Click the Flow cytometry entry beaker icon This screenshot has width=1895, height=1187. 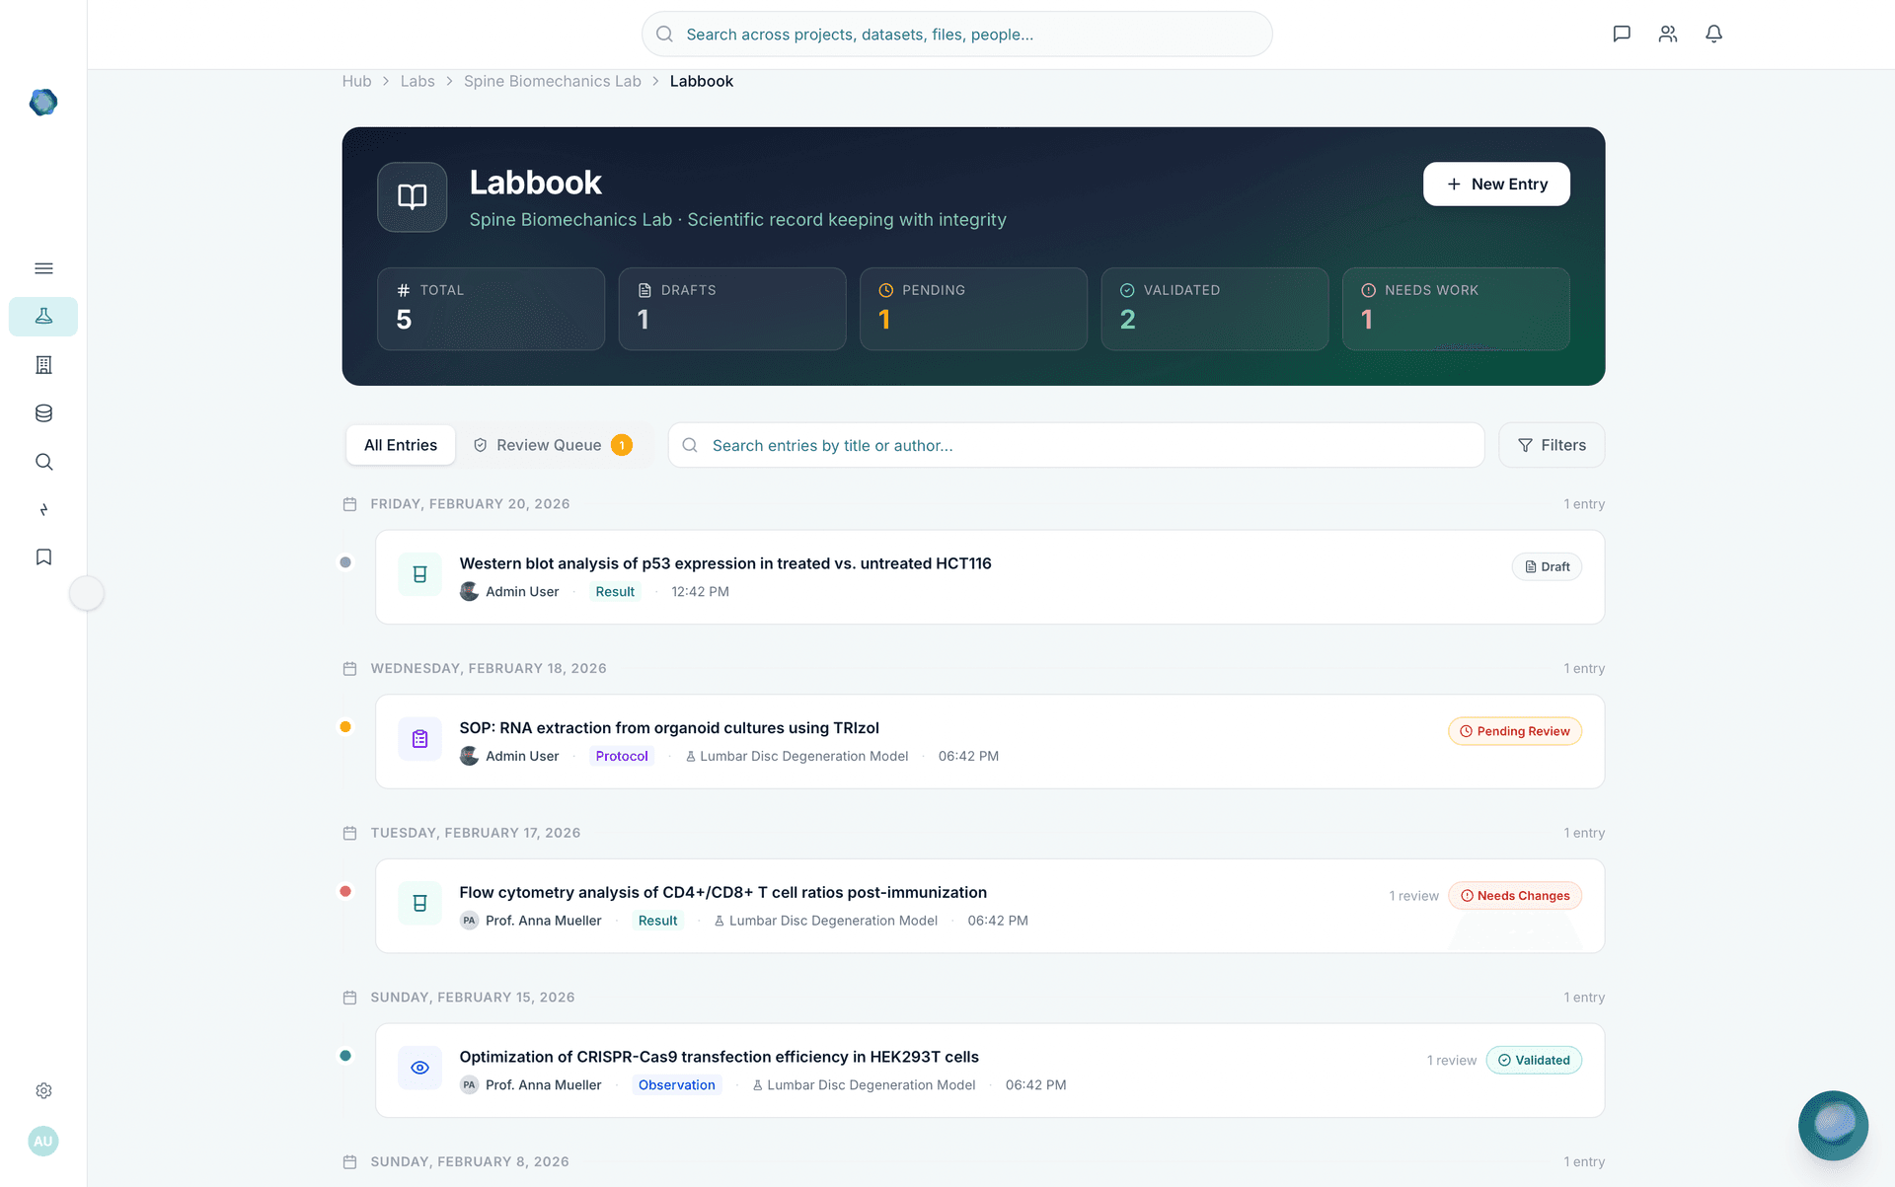(419, 903)
